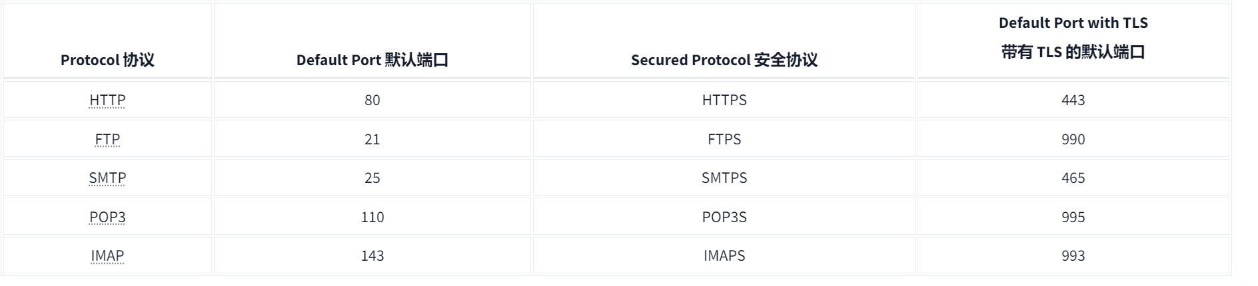Click port 990 for FTPS
The height and width of the screenshot is (286, 1258).
click(x=1073, y=139)
